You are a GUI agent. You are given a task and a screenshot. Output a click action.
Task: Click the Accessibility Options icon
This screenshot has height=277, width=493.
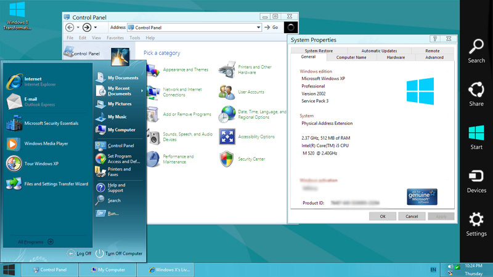click(227, 137)
